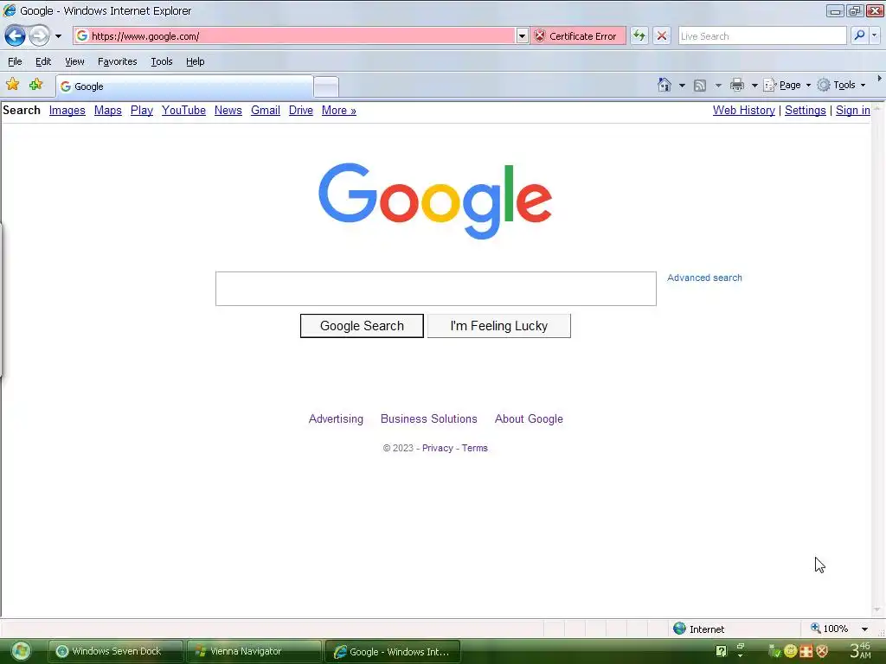
Task: Switch to the Vienna Navigator taskbar button
Action: click(254, 651)
